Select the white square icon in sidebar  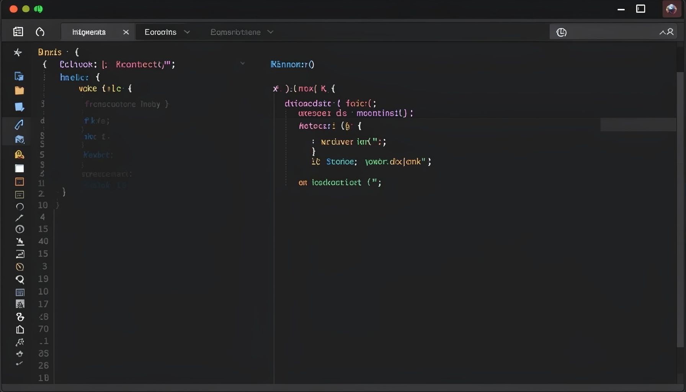coord(19,168)
